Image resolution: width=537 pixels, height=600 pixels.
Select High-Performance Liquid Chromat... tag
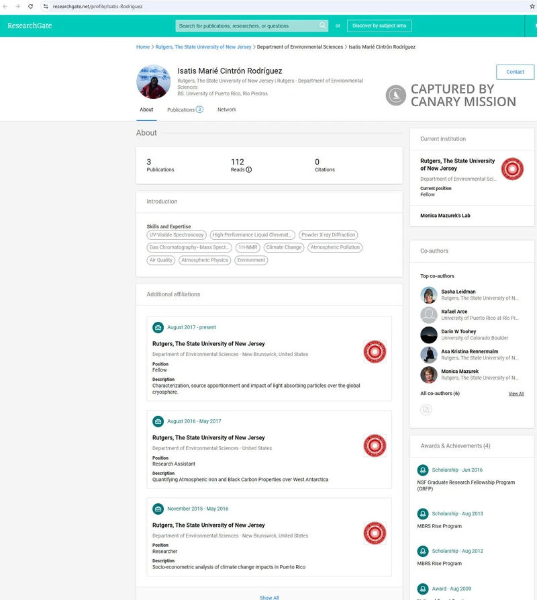pos(252,235)
